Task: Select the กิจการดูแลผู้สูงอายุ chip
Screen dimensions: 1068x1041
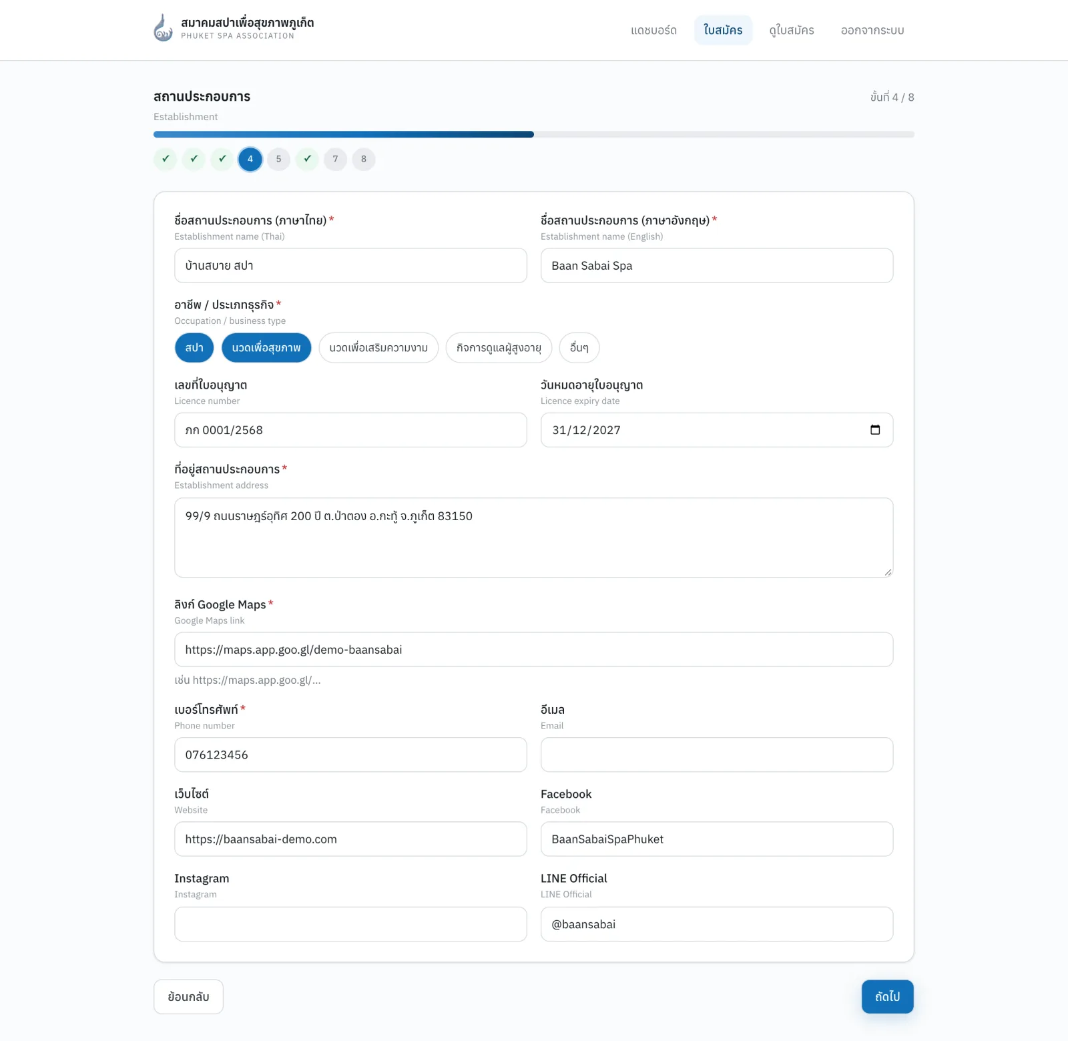Action: (x=499, y=348)
